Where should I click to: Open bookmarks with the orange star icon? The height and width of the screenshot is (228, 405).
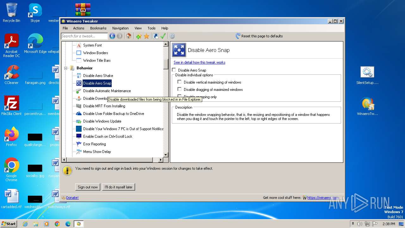[x=146, y=36]
